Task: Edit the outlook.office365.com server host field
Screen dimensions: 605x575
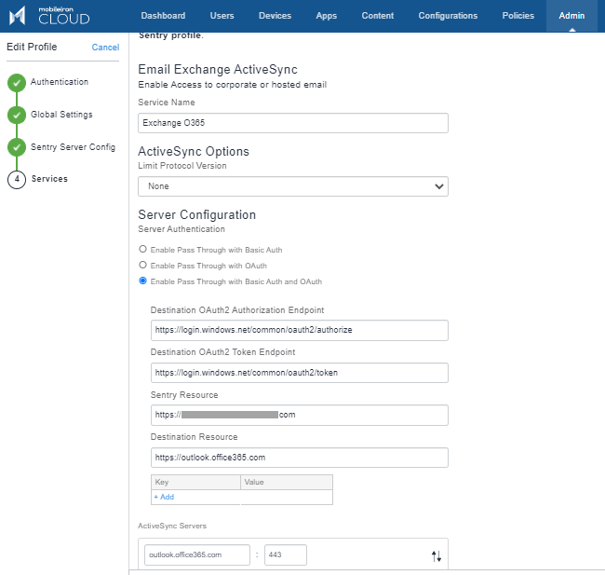Action: point(197,554)
